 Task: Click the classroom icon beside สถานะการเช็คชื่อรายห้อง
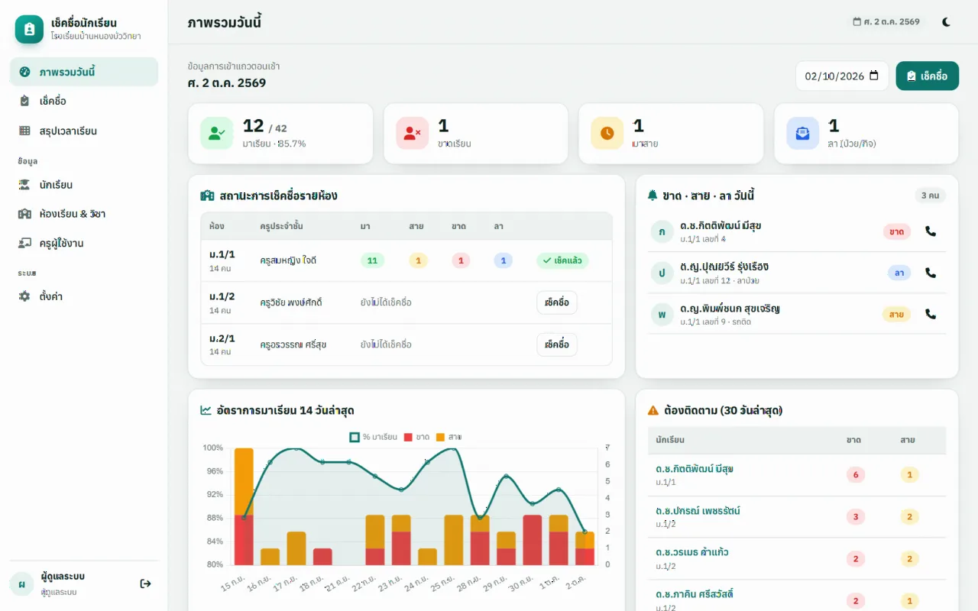pyautogui.click(x=207, y=196)
